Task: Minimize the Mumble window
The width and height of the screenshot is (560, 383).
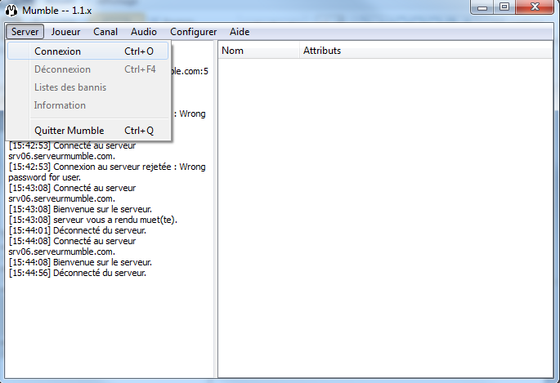Action: (x=482, y=7)
